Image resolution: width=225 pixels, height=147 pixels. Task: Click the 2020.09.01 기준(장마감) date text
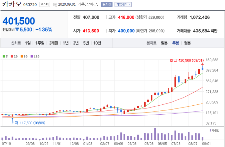pos(78,4)
